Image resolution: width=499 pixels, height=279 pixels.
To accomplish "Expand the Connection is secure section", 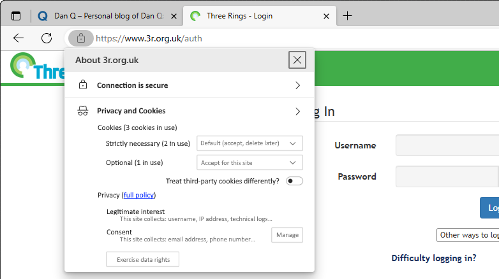I will (190, 85).
